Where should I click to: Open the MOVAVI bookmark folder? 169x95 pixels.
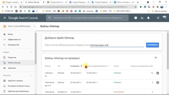[x=47, y=11]
